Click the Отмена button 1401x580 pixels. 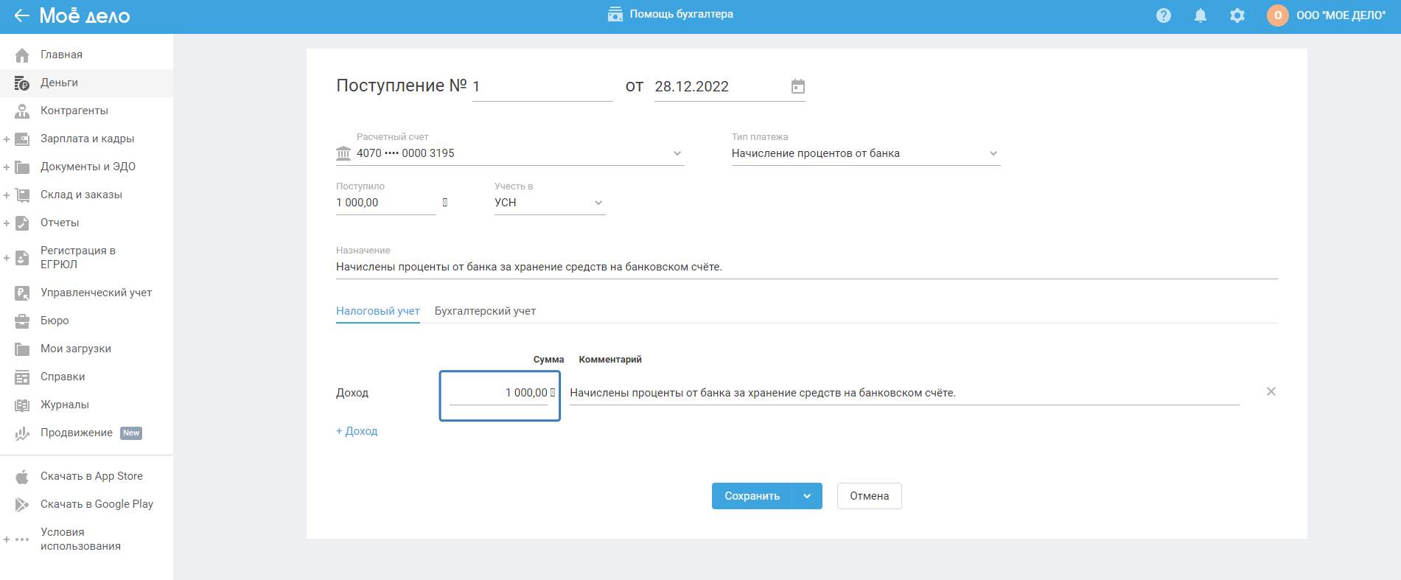pos(869,496)
